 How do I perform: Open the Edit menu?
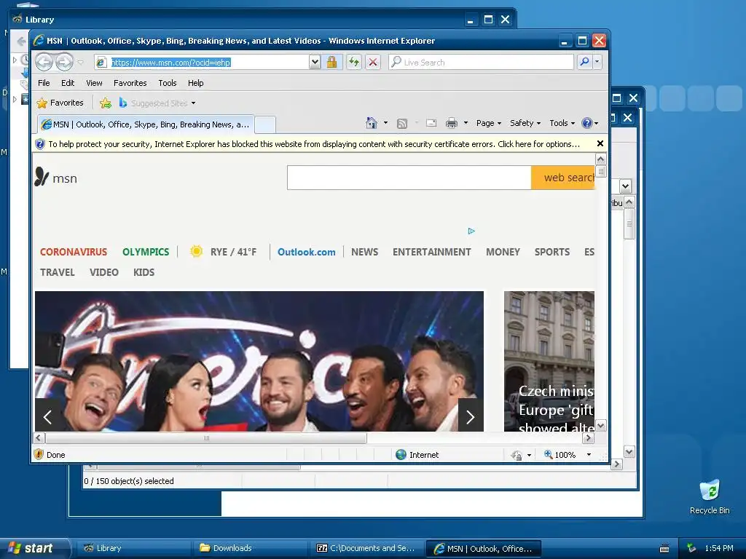coord(68,83)
